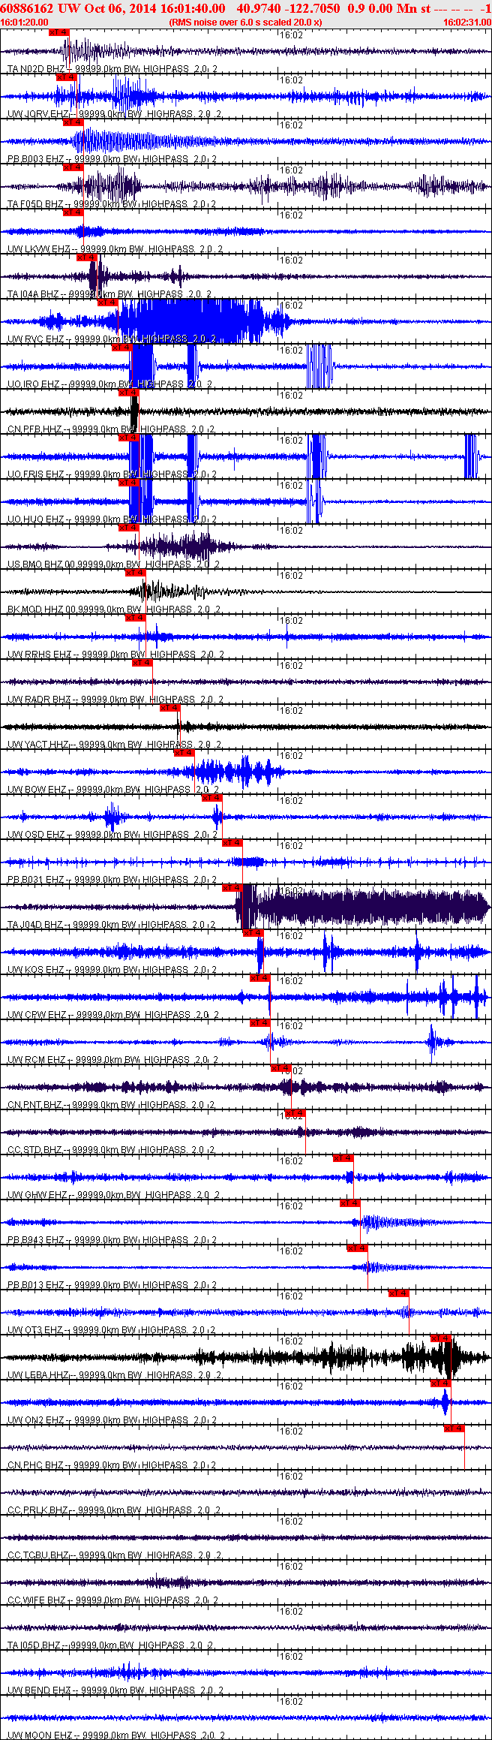Image resolution: width=492 pixels, height=1740 pixels.
Task: Select the TA N02D BHZ station label
Action: (112, 69)
